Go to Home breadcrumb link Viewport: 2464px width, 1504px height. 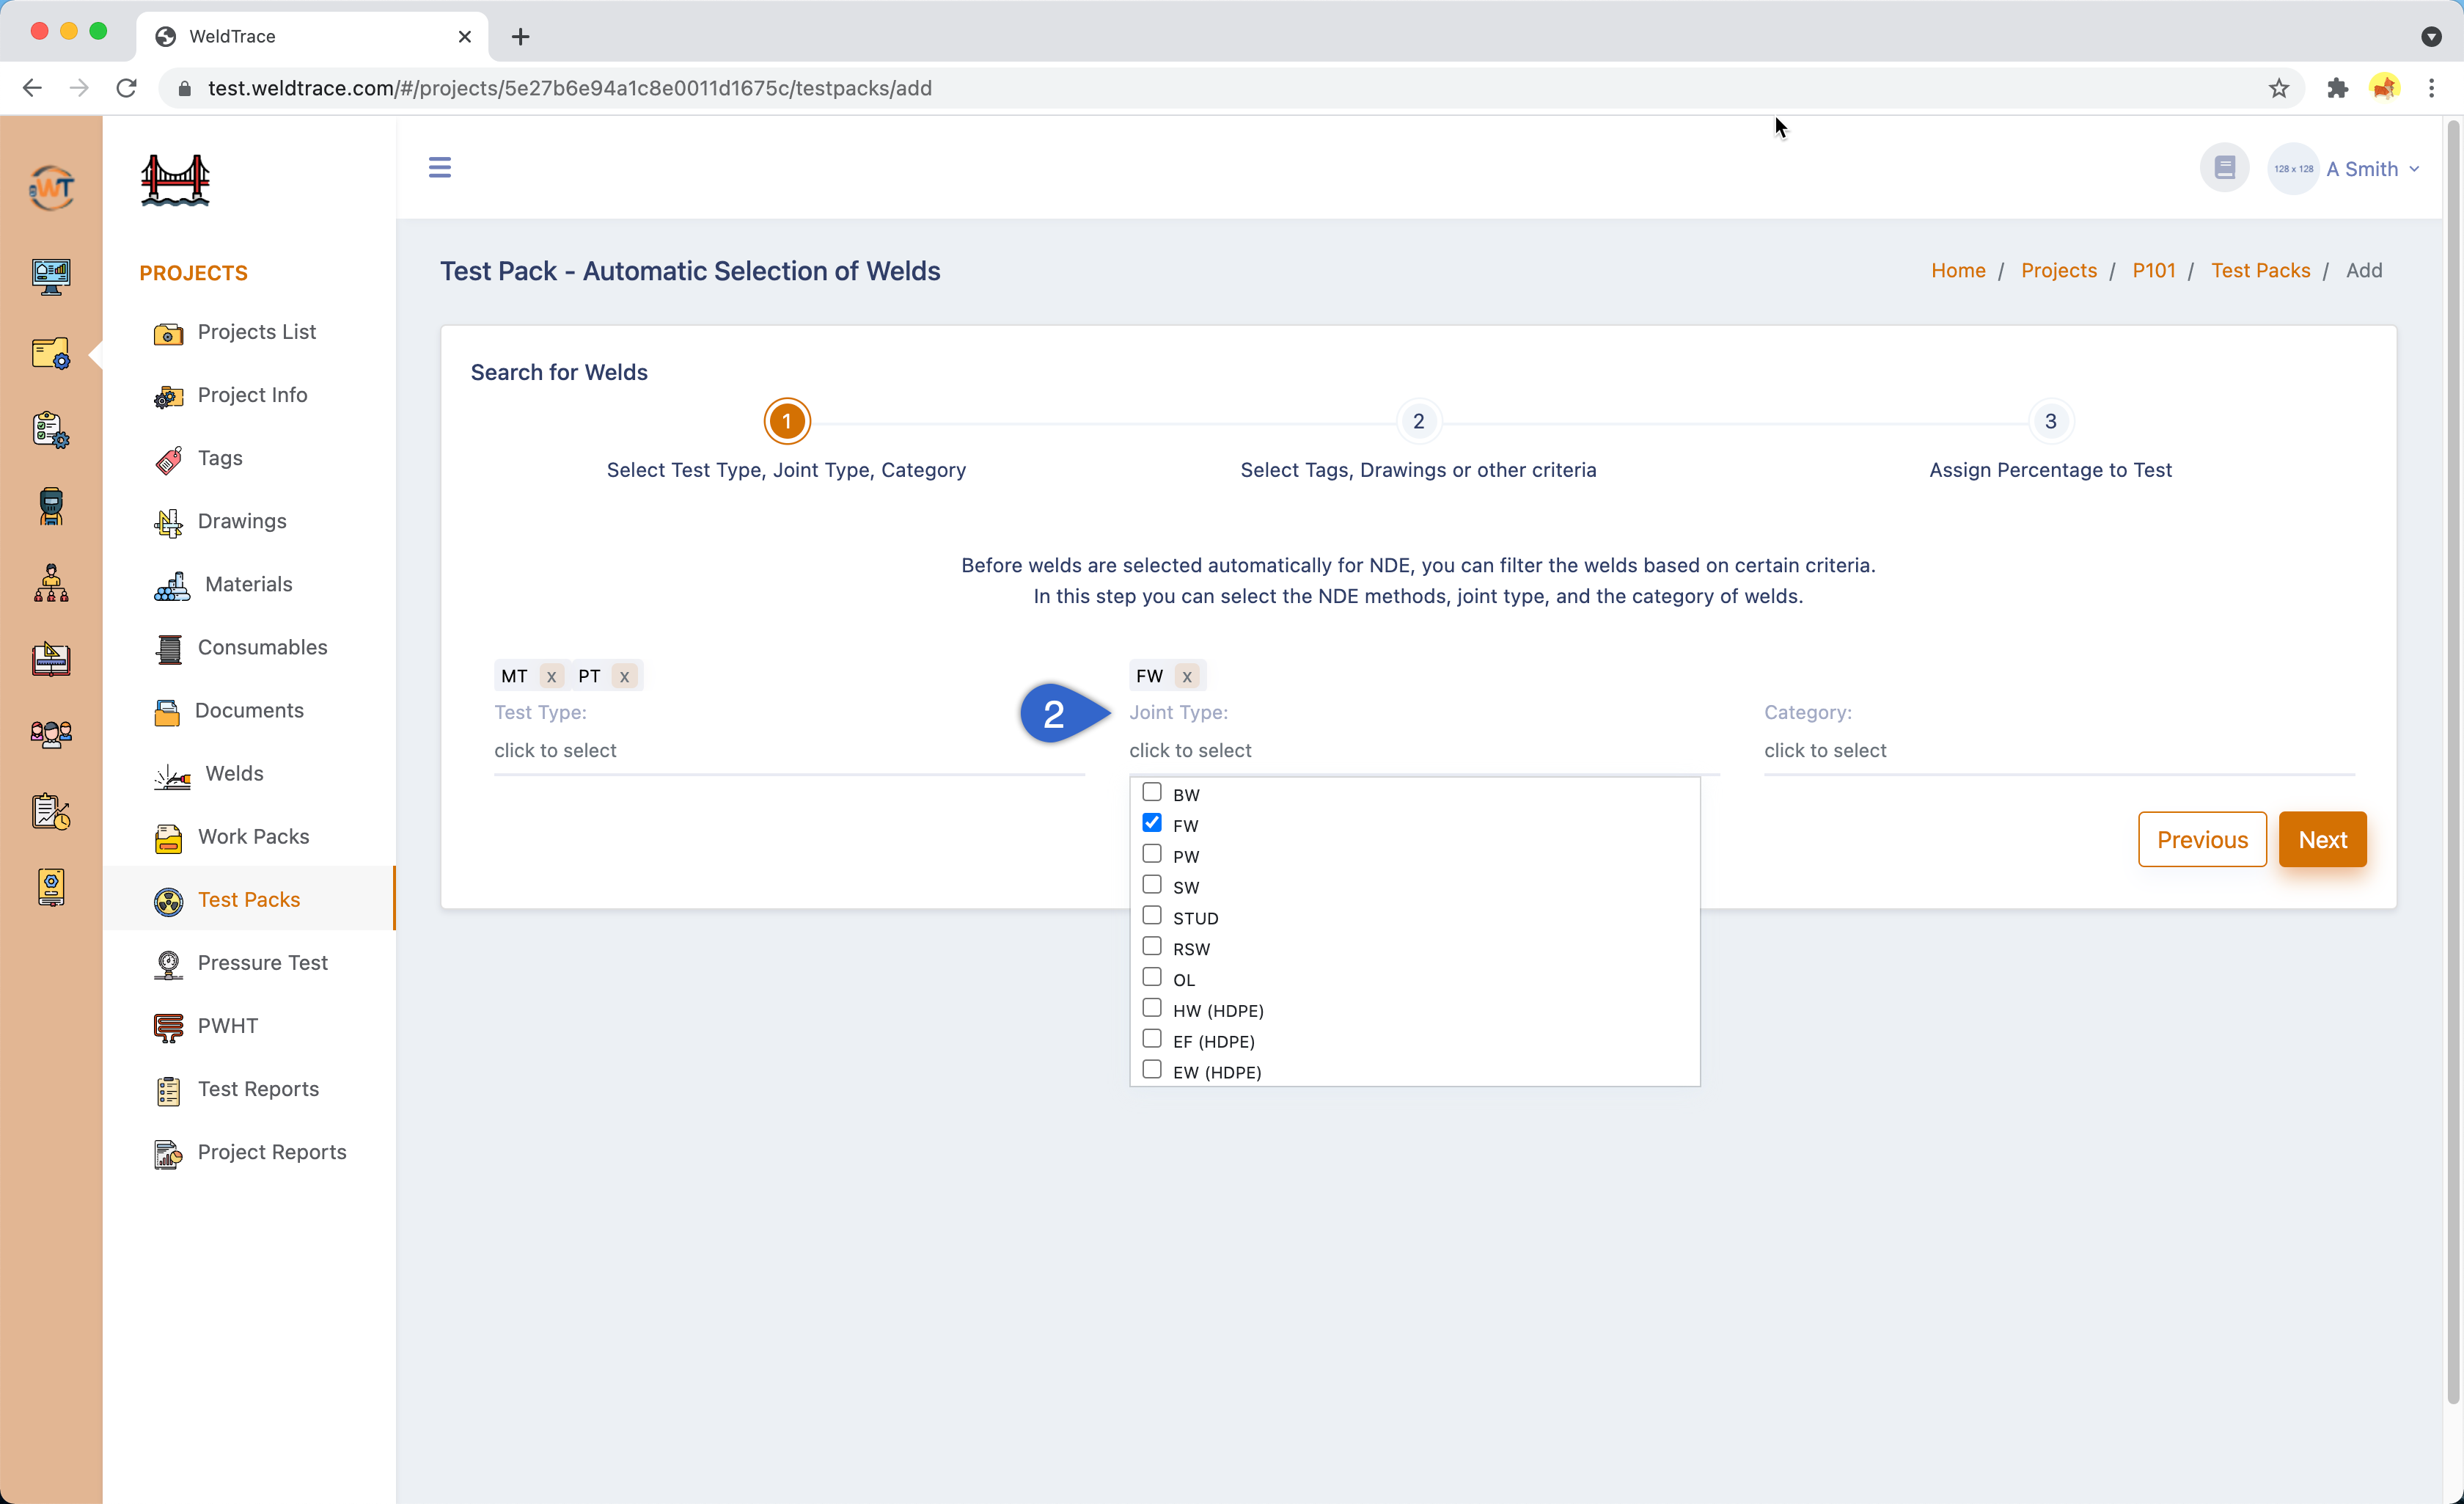(x=1958, y=270)
